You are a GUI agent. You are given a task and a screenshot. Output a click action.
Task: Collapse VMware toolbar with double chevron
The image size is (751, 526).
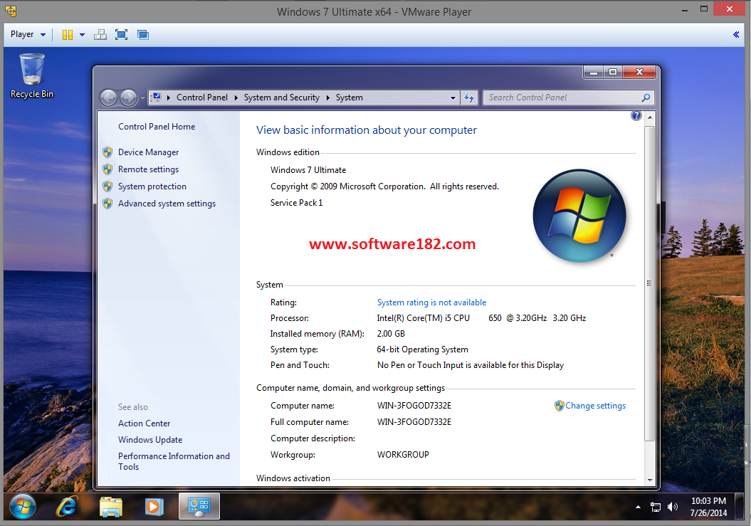coord(736,34)
